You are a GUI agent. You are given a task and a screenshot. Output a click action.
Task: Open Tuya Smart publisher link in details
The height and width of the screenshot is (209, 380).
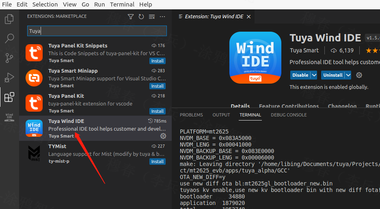point(304,50)
